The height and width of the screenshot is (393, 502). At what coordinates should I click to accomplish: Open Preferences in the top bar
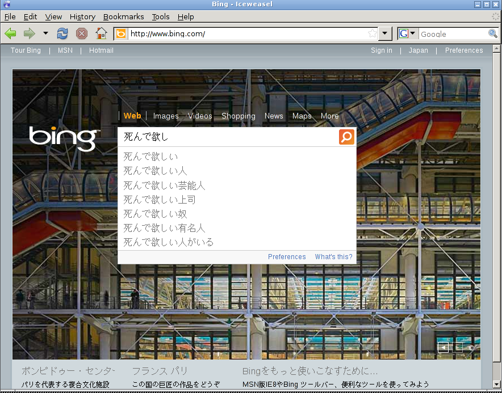click(x=464, y=50)
